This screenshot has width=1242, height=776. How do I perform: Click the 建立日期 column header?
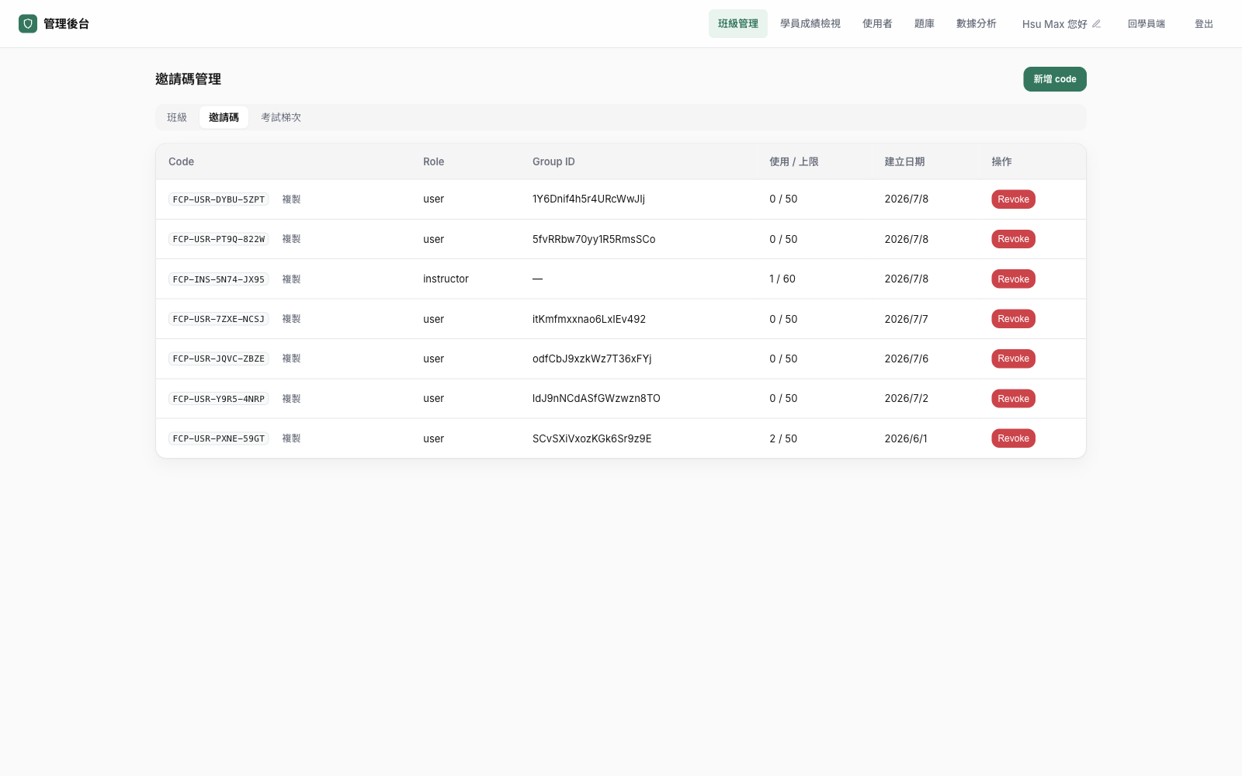[x=904, y=161]
